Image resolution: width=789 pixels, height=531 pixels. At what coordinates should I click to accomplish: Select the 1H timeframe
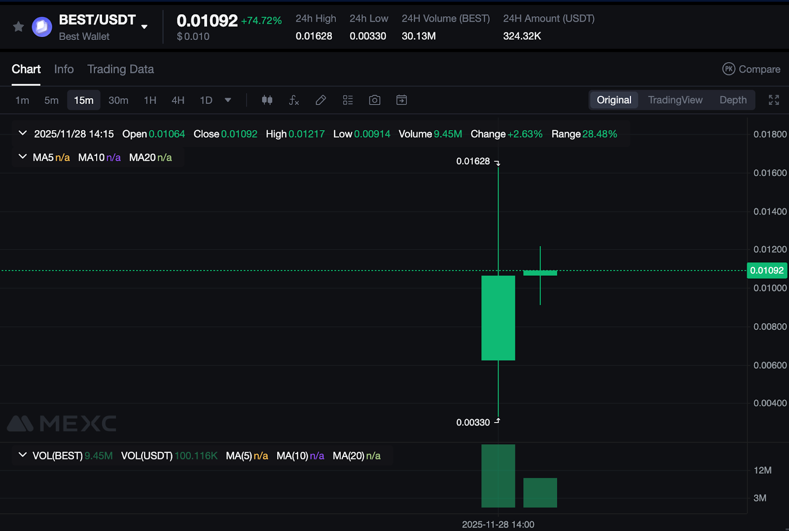tap(150, 100)
